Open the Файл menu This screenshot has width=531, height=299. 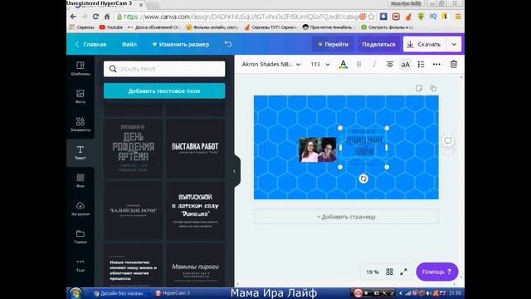(129, 44)
